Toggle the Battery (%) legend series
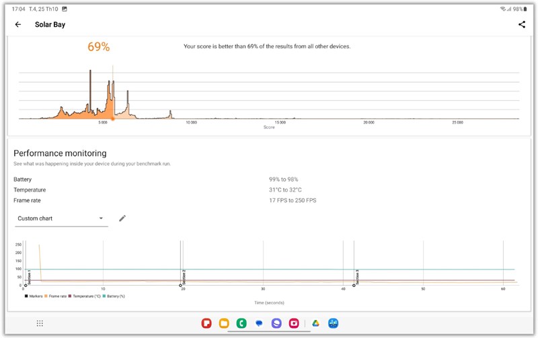Image resolution: width=538 pixels, height=338 pixels. pyautogui.click(x=115, y=296)
